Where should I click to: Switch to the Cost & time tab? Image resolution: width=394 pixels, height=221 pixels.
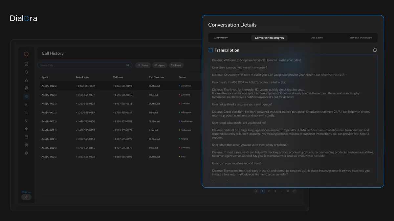[x=317, y=38]
